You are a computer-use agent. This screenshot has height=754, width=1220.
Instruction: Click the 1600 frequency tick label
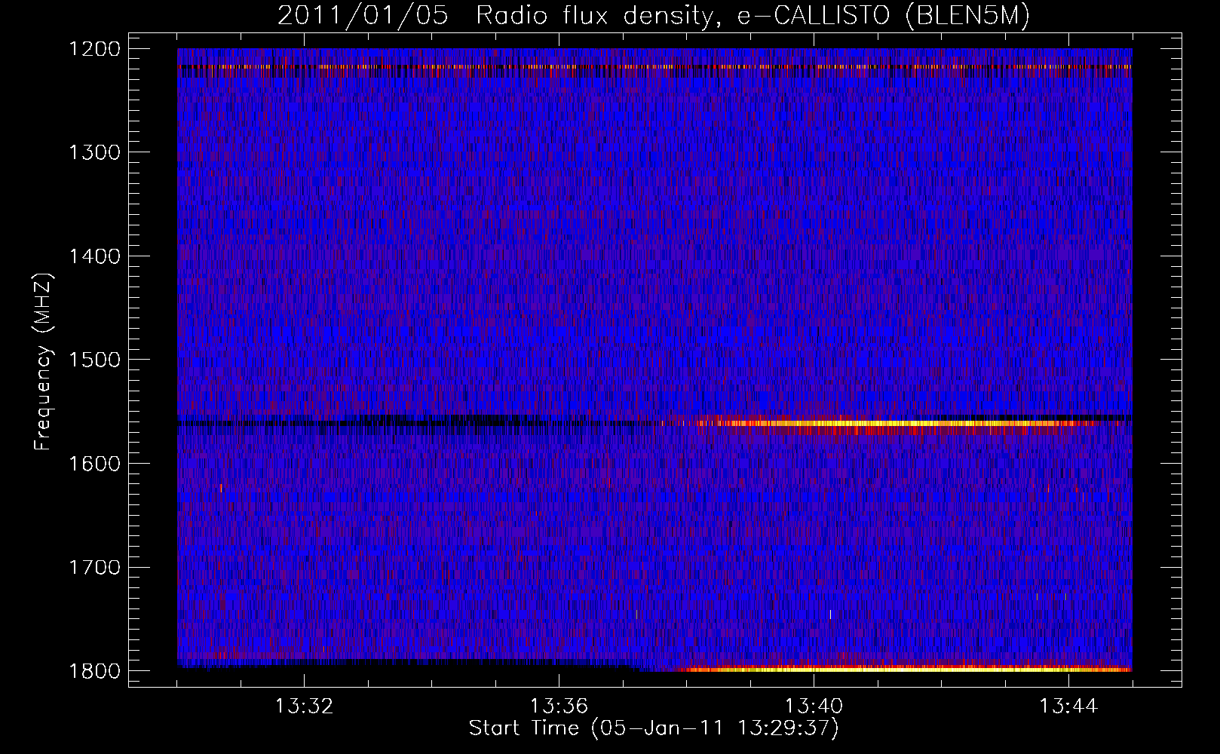(94, 464)
